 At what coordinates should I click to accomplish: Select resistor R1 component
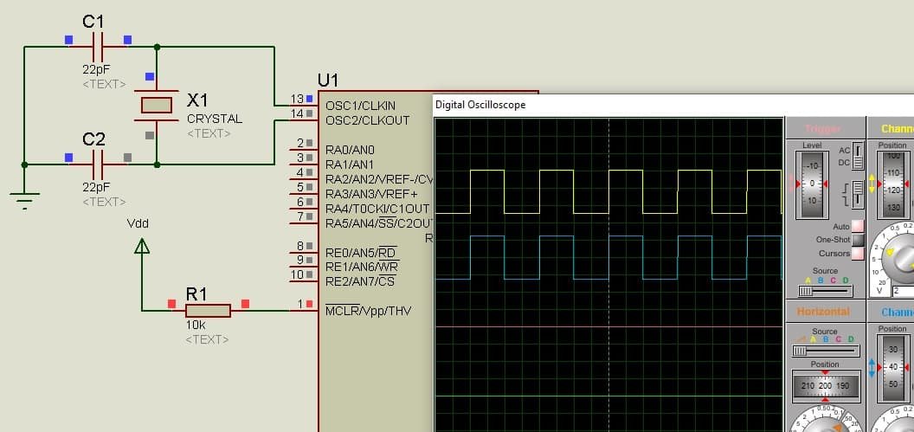(x=208, y=311)
